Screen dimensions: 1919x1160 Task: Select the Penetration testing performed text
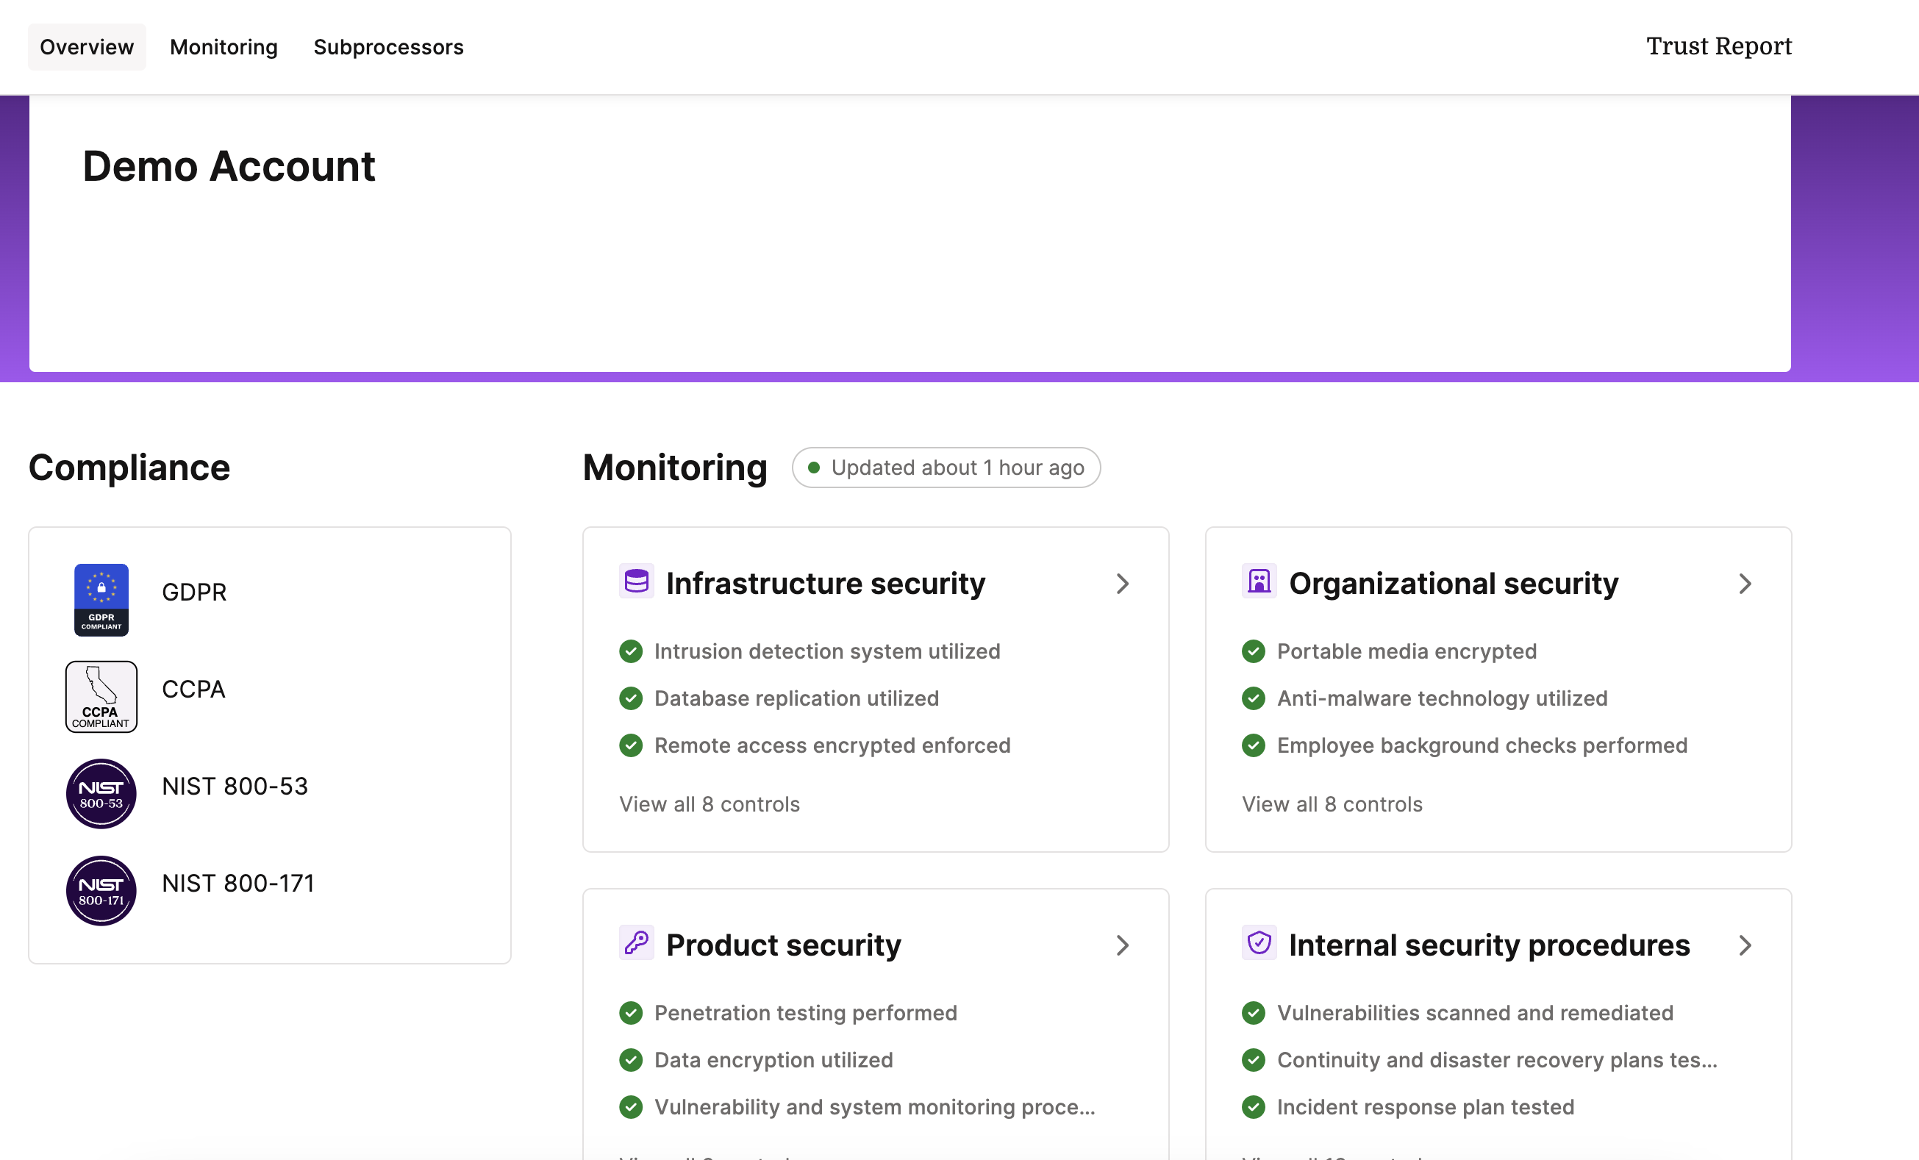(806, 1013)
